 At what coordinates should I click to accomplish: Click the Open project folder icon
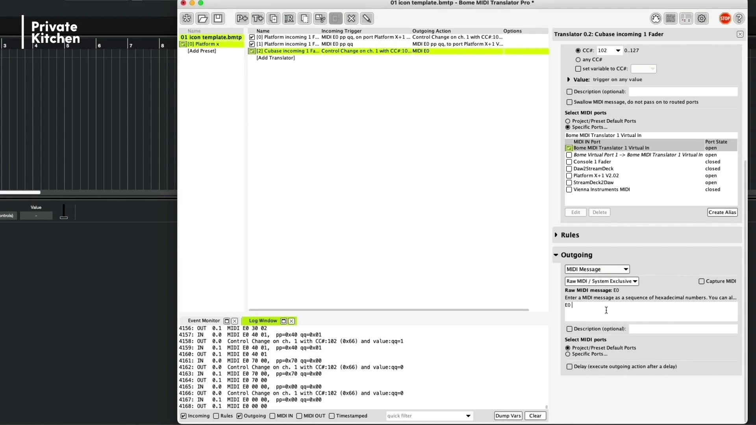pos(202,18)
